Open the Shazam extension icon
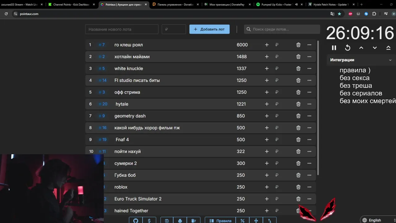 (366, 14)
